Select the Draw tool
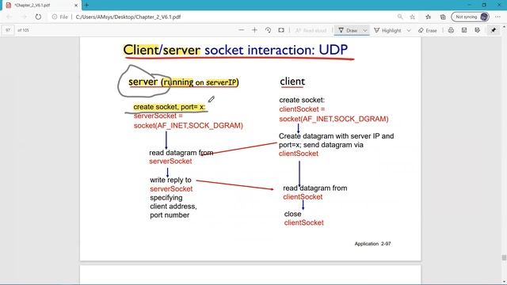Image resolution: width=507 pixels, height=285 pixels. click(348, 30)
